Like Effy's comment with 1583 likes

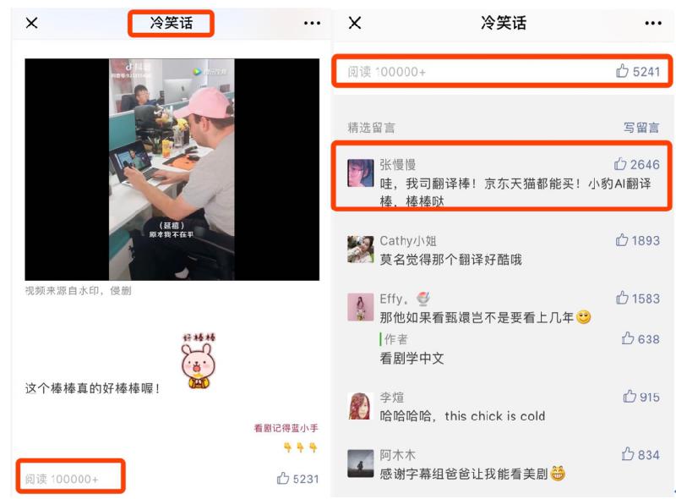click(638, 299)
